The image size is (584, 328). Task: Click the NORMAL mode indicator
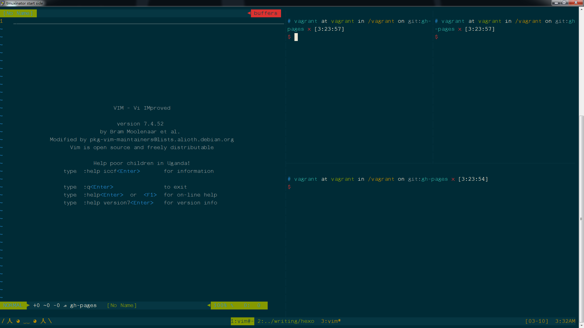click(13, 305)
